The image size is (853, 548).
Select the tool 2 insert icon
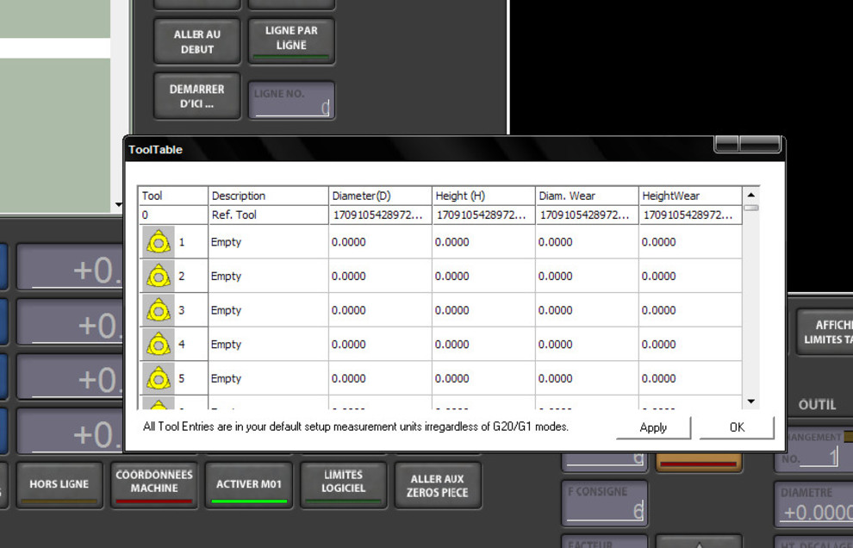coord(158,277)
